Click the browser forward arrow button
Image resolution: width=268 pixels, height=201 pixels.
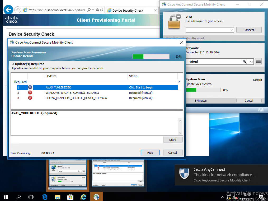[18, 10]
